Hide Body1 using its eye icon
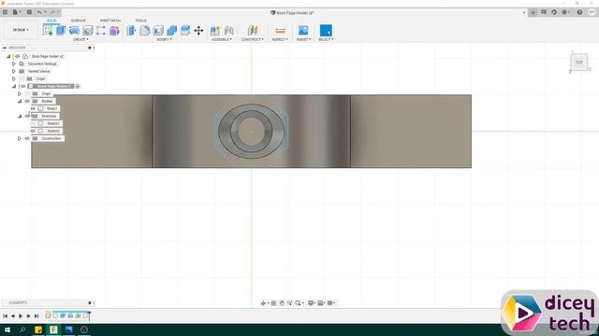Screen dimensions: 599x336 (33, 108)
